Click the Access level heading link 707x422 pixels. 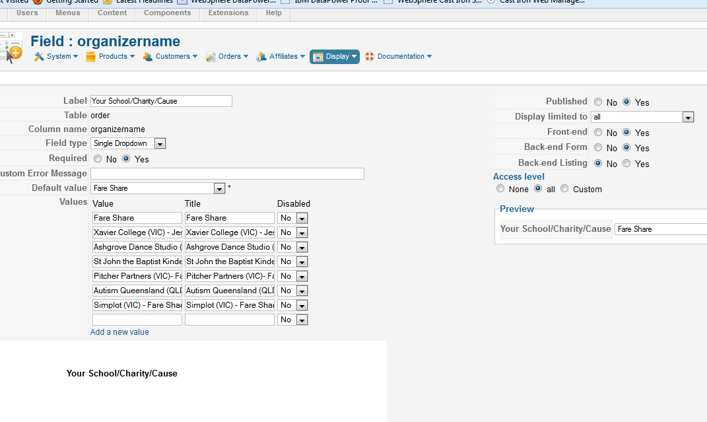[518, 177]
